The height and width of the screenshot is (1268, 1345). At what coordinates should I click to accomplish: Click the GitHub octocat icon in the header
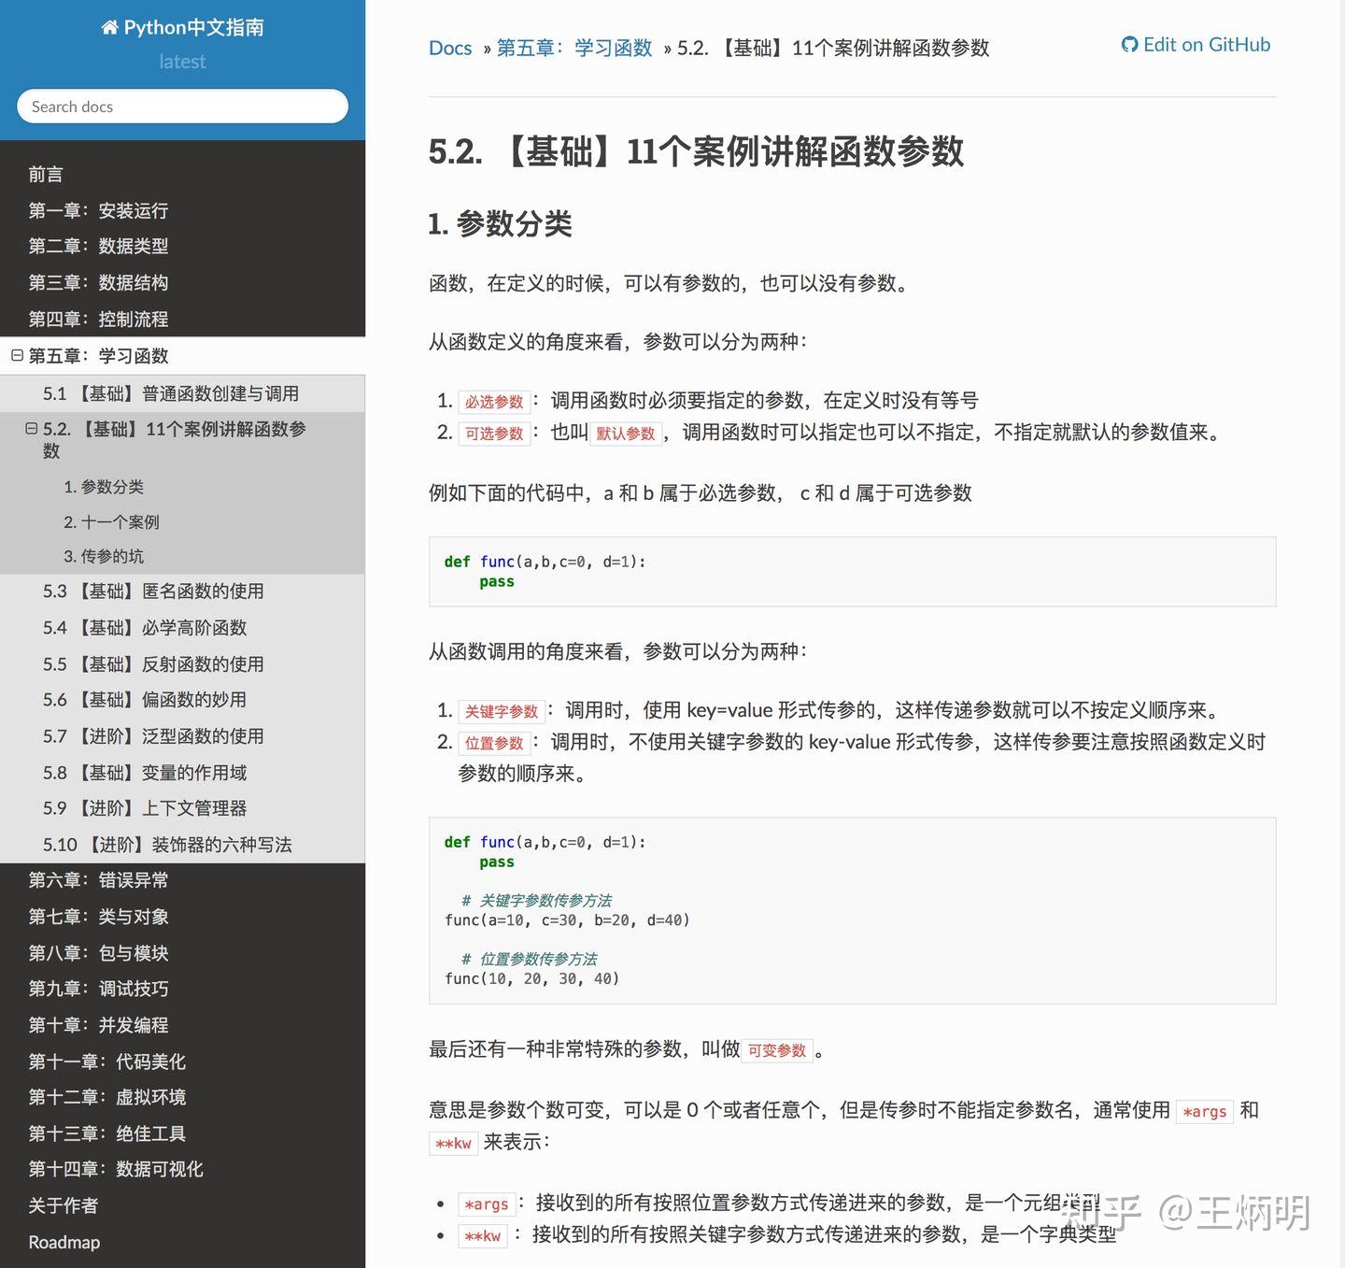(x=1129, y=44)
